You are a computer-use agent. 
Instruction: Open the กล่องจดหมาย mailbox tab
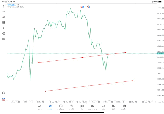tap(93, 107)
